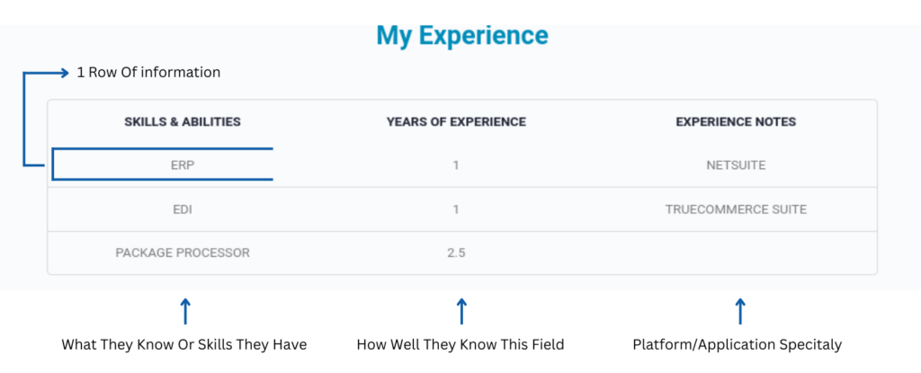
Task: Click the EDI row's years value 1
Action: (456, 209)
